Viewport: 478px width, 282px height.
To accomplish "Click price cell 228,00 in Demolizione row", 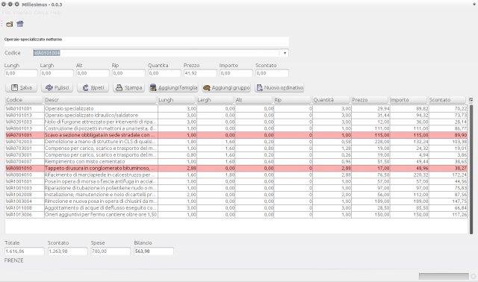I will [370, 142].
